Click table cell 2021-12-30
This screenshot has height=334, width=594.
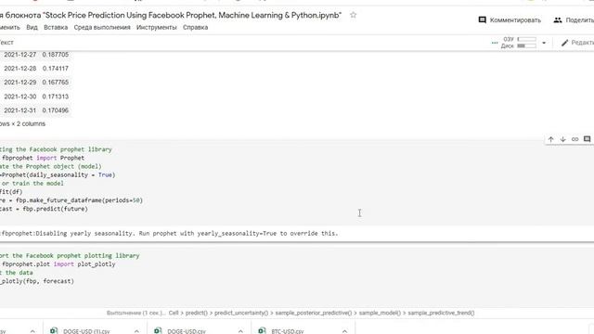(x=20, y=96)
